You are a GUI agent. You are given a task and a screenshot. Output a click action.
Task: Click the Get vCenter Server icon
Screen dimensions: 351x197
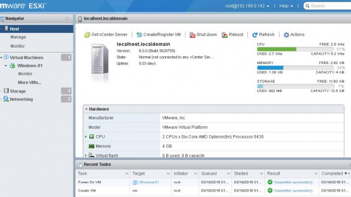pyautogui.click(x=87, y=35)
